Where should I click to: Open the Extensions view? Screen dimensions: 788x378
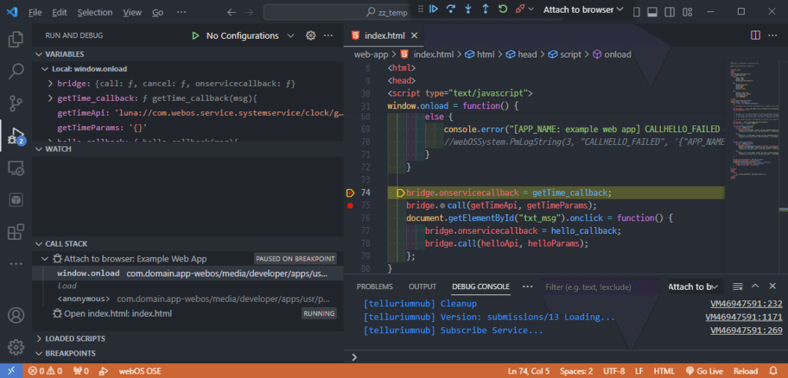16,232
